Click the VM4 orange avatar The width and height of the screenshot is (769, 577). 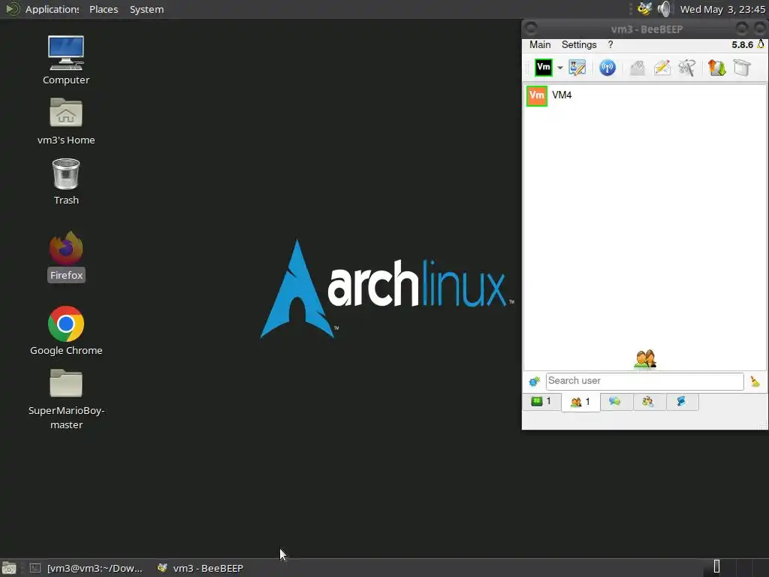pyautogui.click(x=536, y=95)
